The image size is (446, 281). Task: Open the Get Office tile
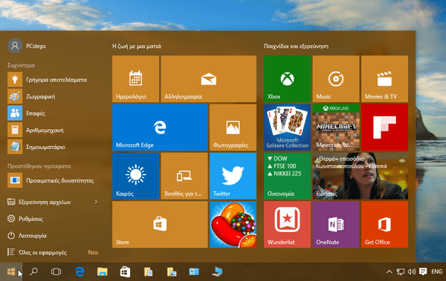384,225
